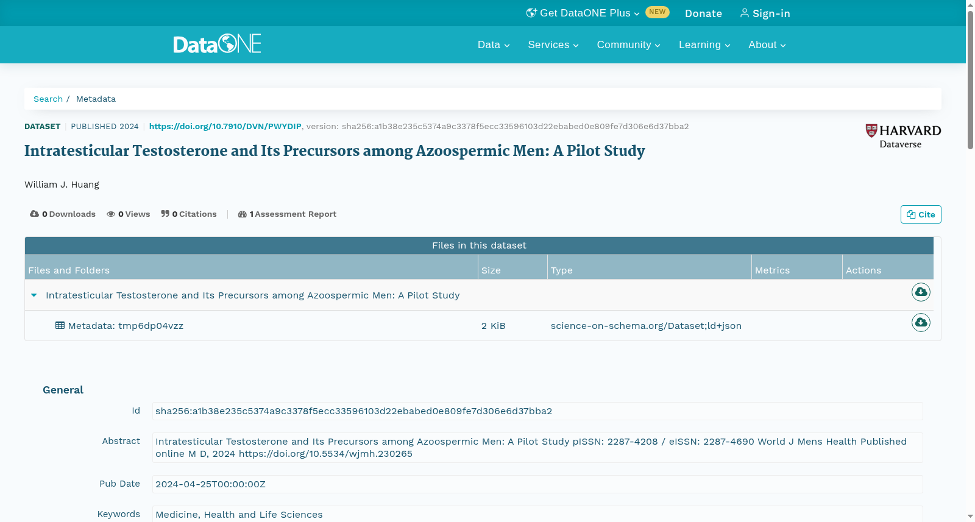Click the Sign-in link
Screen dimensions: 975x522
[x=765, y=13]
